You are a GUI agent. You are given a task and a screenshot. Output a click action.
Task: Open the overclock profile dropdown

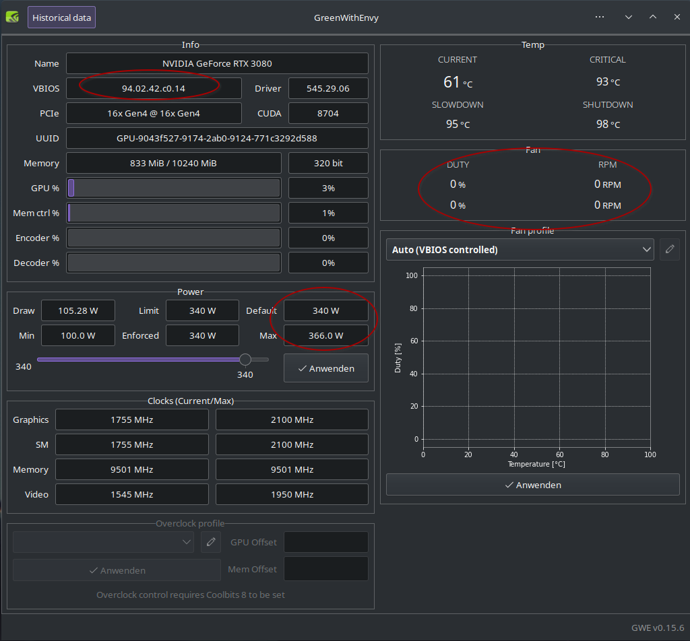pos(103,541)
